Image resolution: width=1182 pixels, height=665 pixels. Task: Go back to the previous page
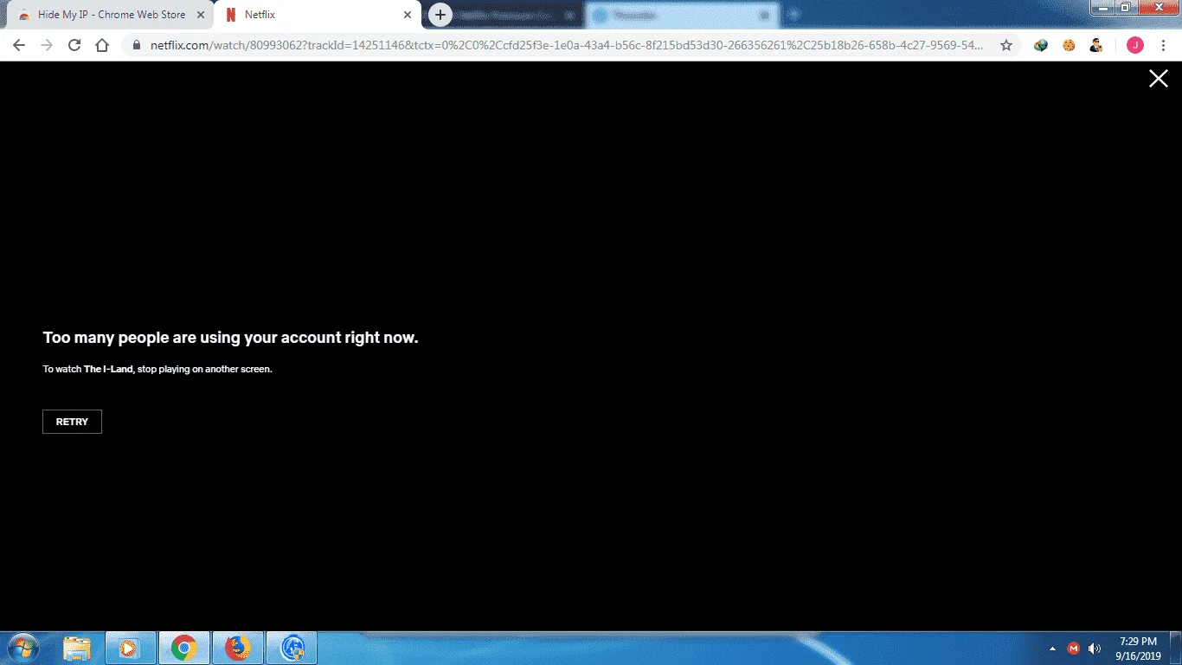[19, 45]
